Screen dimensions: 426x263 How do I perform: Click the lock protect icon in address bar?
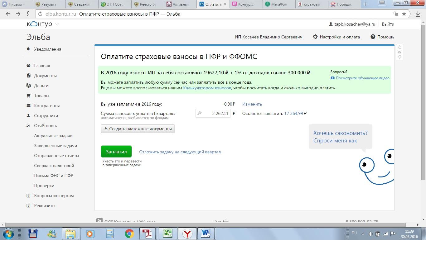(395, 14)
